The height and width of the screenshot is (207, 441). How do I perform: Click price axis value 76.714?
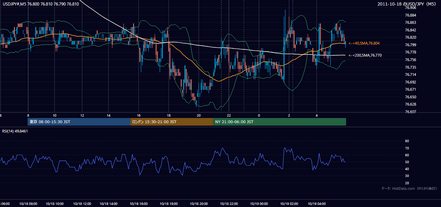coord(410,75)
